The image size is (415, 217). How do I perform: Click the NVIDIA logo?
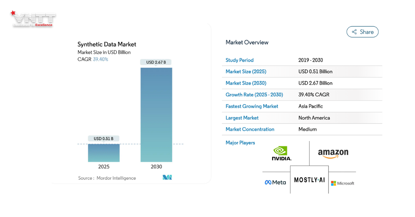pyautogui.click(x=282, y=154)
